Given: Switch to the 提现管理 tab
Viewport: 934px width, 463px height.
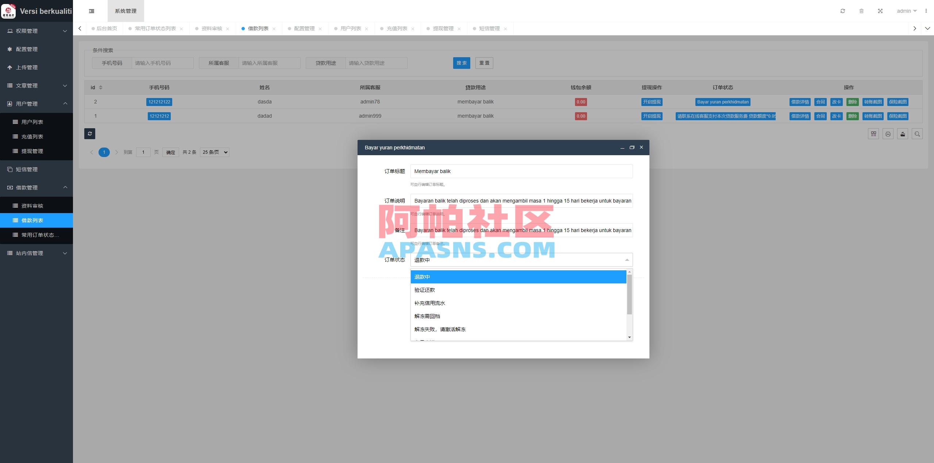Looking at the screenshot, I should click(x=443, y=28).
